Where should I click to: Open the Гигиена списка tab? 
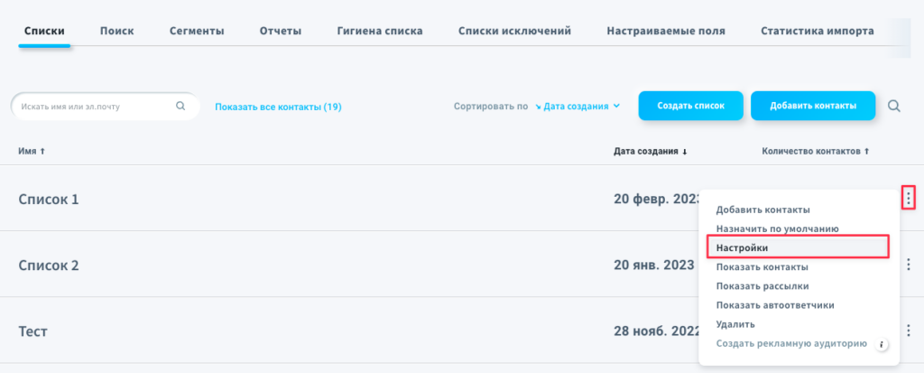tap(380, 32)
